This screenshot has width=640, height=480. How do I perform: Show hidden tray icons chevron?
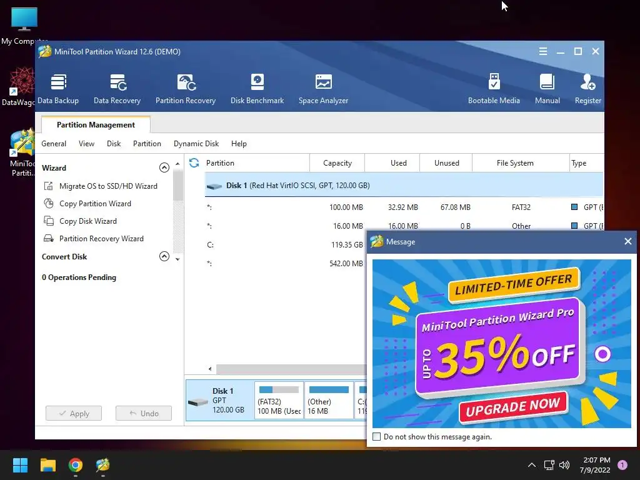(532, 465)
